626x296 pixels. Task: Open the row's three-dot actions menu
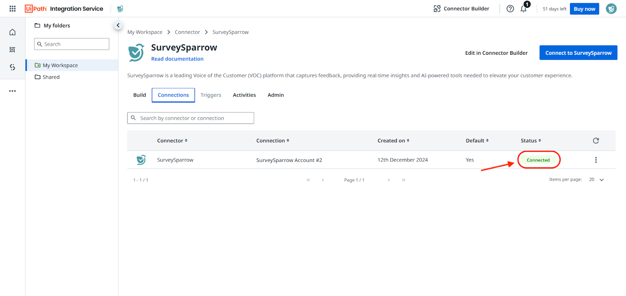[x=595, y=160]
